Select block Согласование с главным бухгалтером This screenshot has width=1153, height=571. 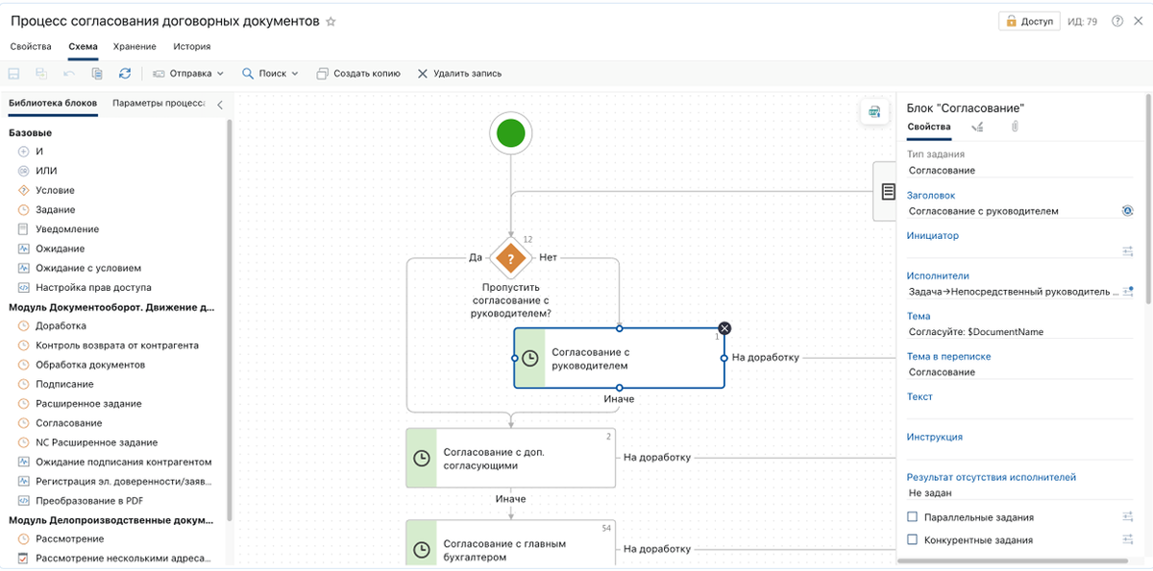pos(510,543)
